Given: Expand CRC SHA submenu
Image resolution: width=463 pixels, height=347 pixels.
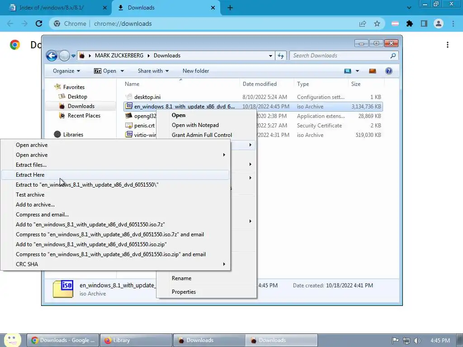Looking at the screenshot, I should click(x=224, y=264).
